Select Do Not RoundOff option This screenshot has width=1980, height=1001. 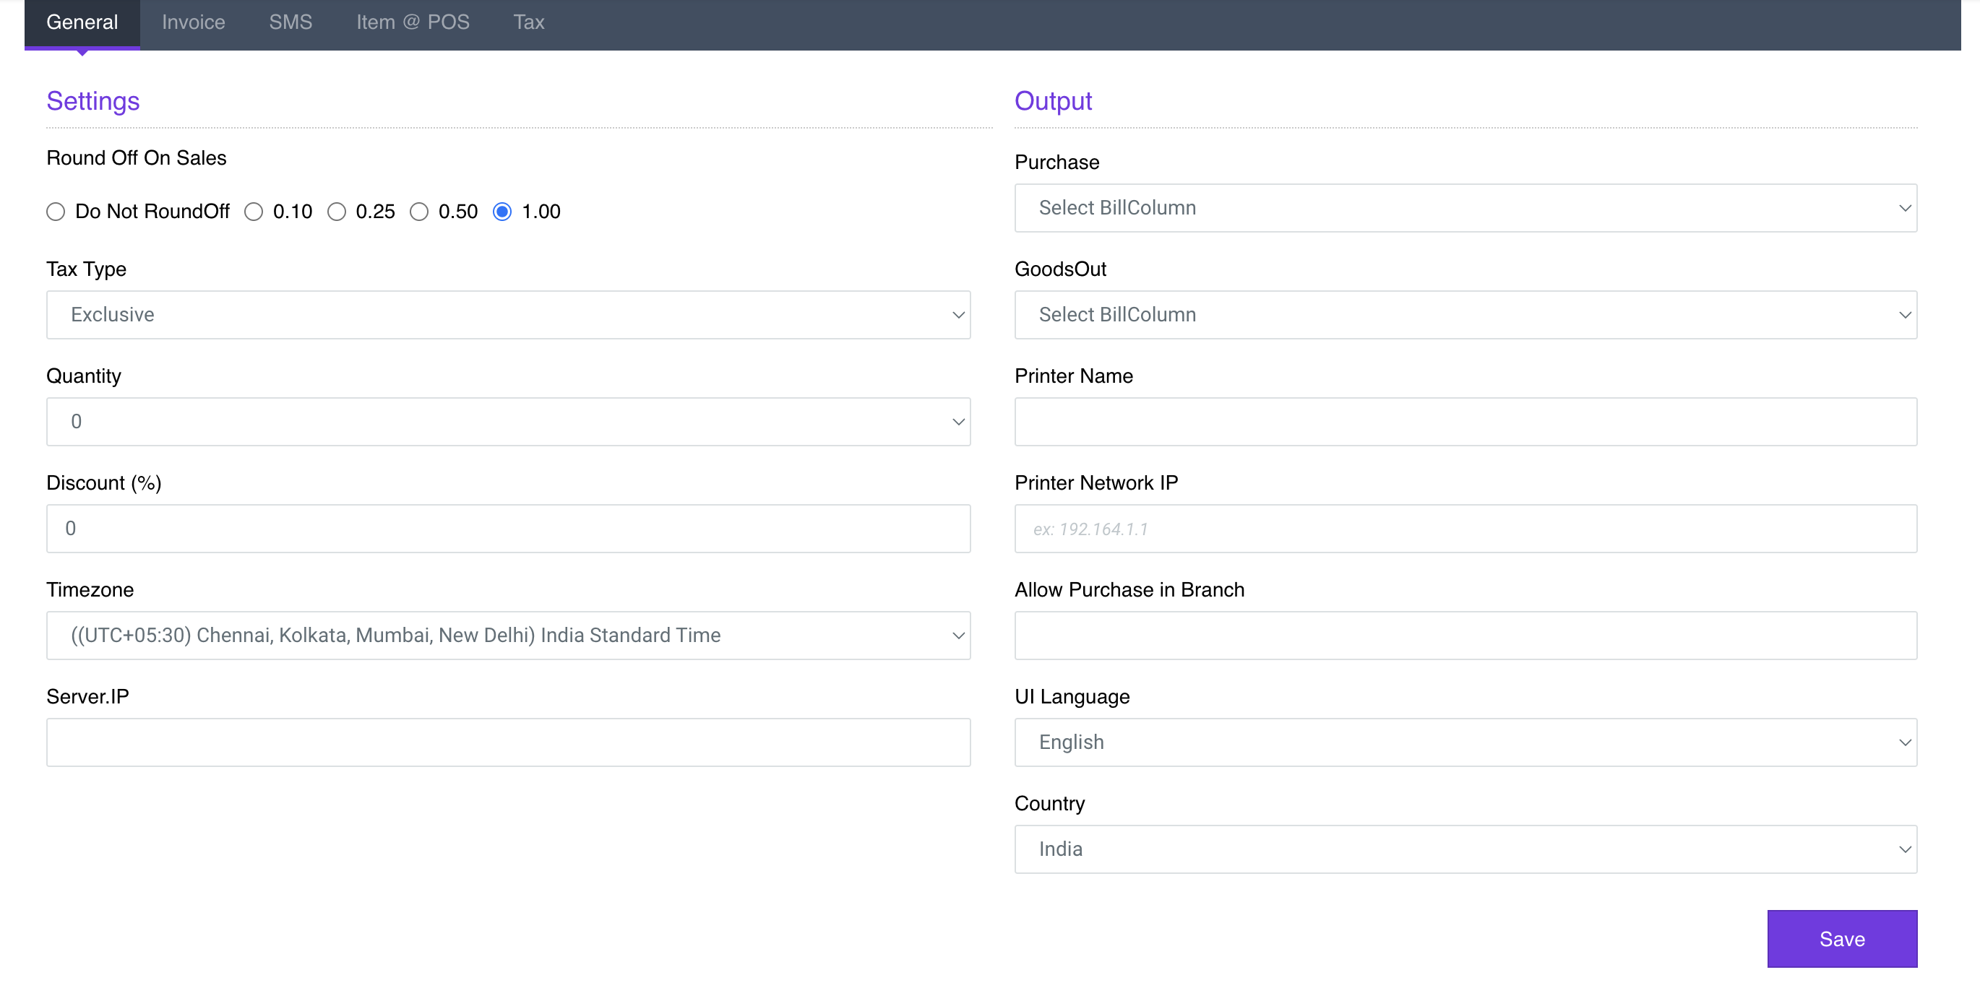click(x=56, y=212)
